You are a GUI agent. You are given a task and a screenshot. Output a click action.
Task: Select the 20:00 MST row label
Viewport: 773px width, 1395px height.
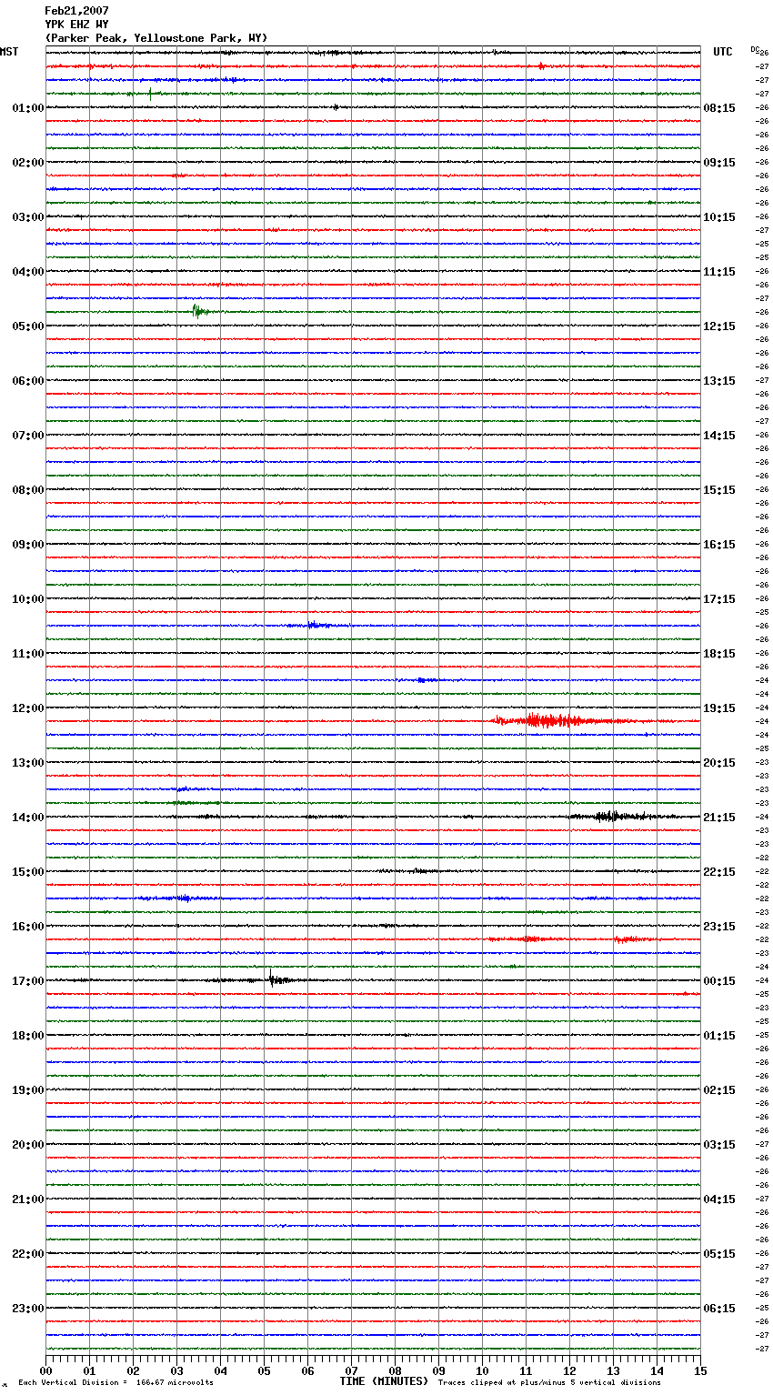tap(27, 1145)
